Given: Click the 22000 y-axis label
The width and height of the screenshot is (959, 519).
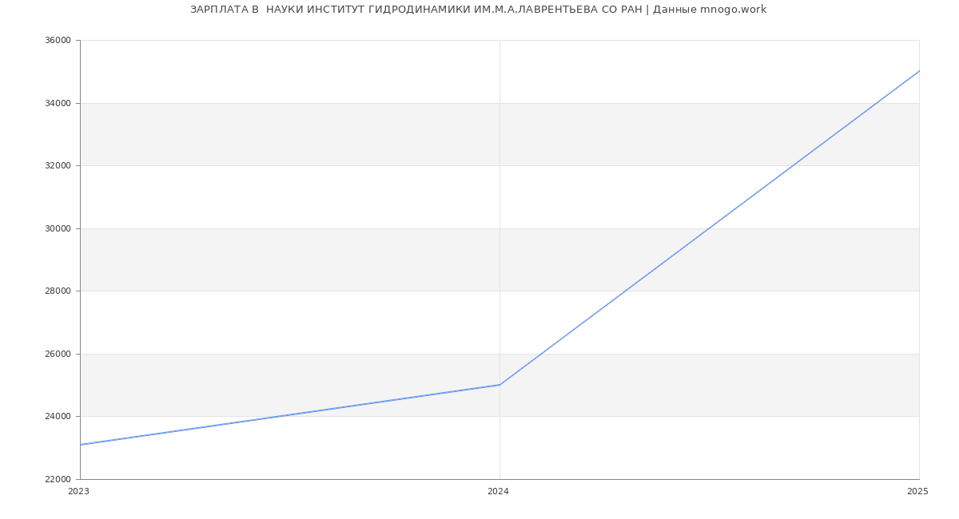Looking at the screenshot, I should (x=58, y=479).
